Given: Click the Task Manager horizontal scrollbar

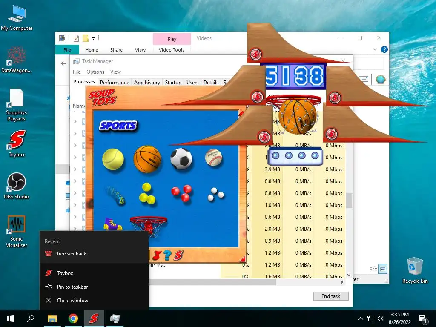Looking at the screenshot, I should coord(212,282).
